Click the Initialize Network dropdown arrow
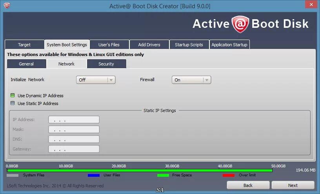The image size is (320, 194). 111,80
